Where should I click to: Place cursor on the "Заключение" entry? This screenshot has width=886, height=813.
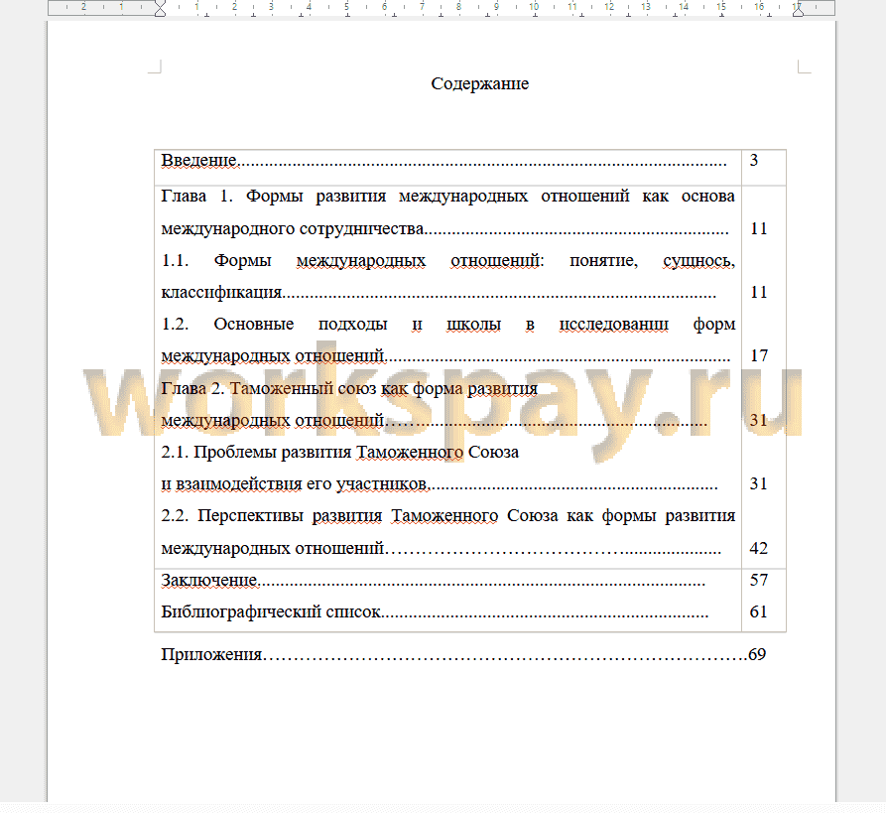pyautogui.click(x=209, y=581)
